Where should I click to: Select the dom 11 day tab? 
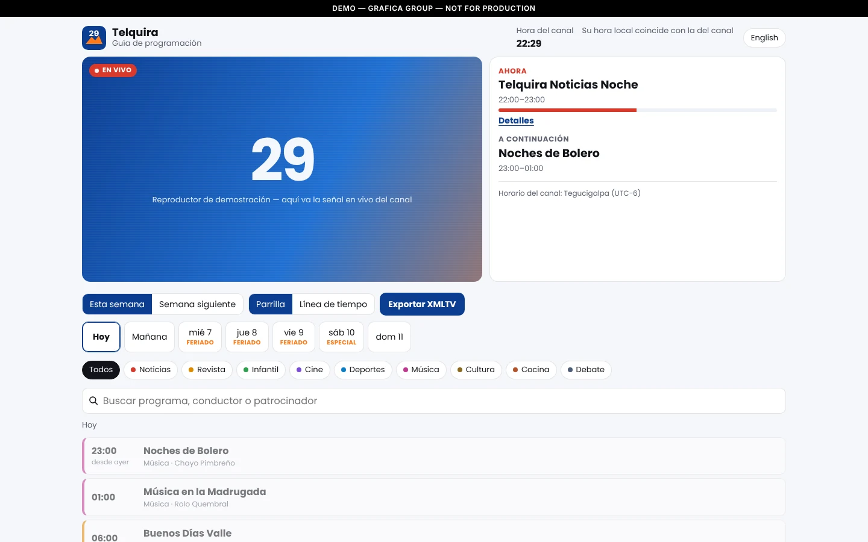[x=389, y=337]
